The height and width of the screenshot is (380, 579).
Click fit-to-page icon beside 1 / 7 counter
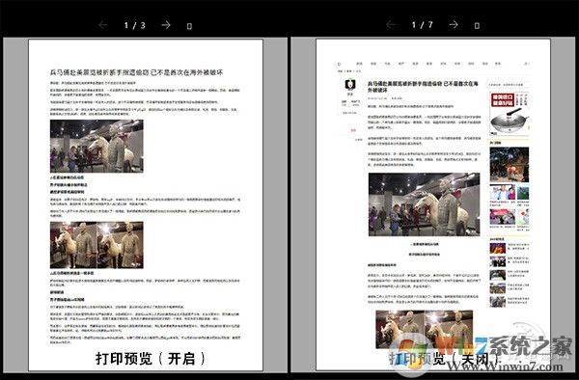[477, 25]
